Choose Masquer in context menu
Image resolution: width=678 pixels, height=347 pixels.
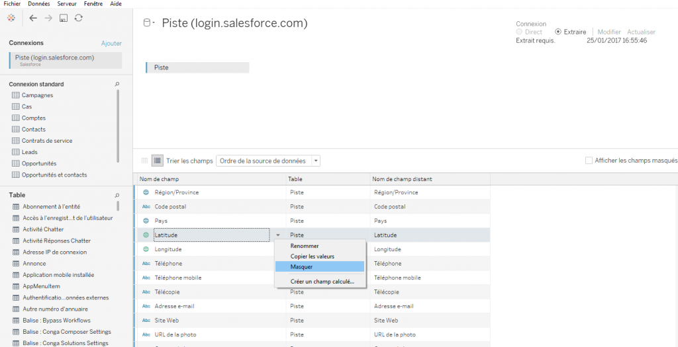click(x=320, y=267)
